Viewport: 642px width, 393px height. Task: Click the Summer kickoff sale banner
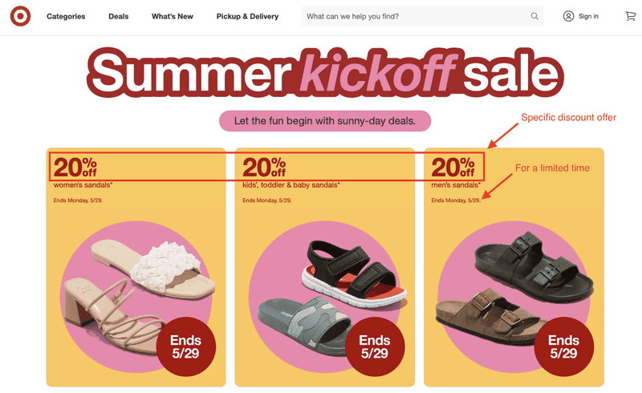[x=325, y=72]
